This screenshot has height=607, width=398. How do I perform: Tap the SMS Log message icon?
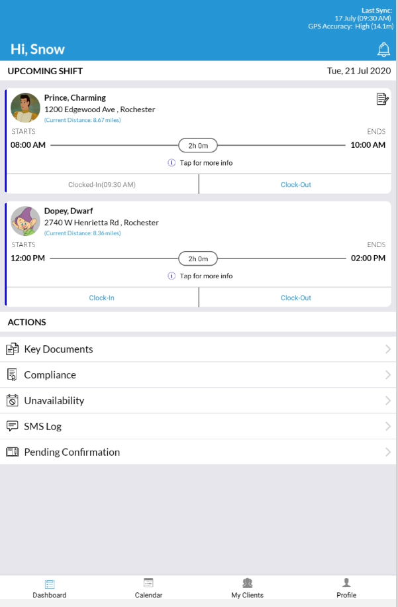(x=12, y=426)
